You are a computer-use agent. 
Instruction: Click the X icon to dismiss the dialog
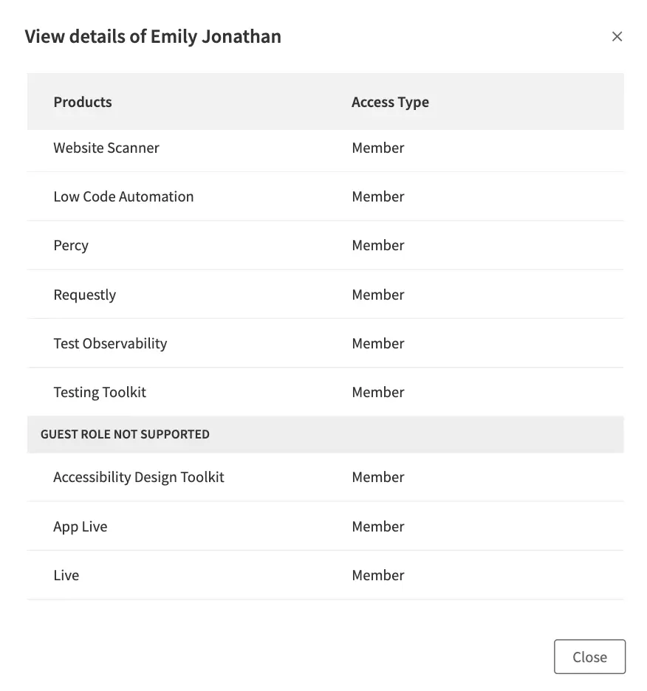pos(617,35)
